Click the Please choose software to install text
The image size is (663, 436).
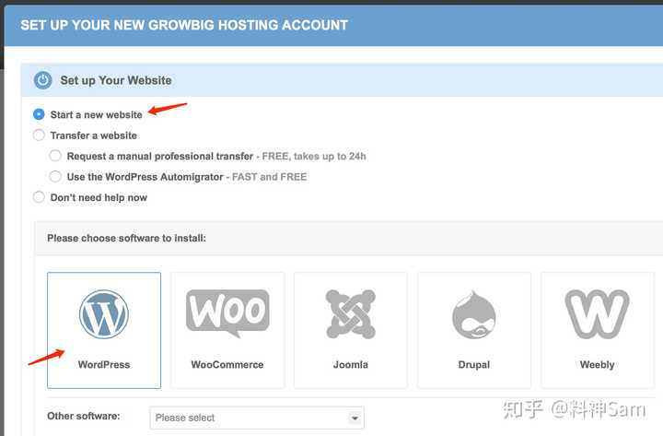126,239
